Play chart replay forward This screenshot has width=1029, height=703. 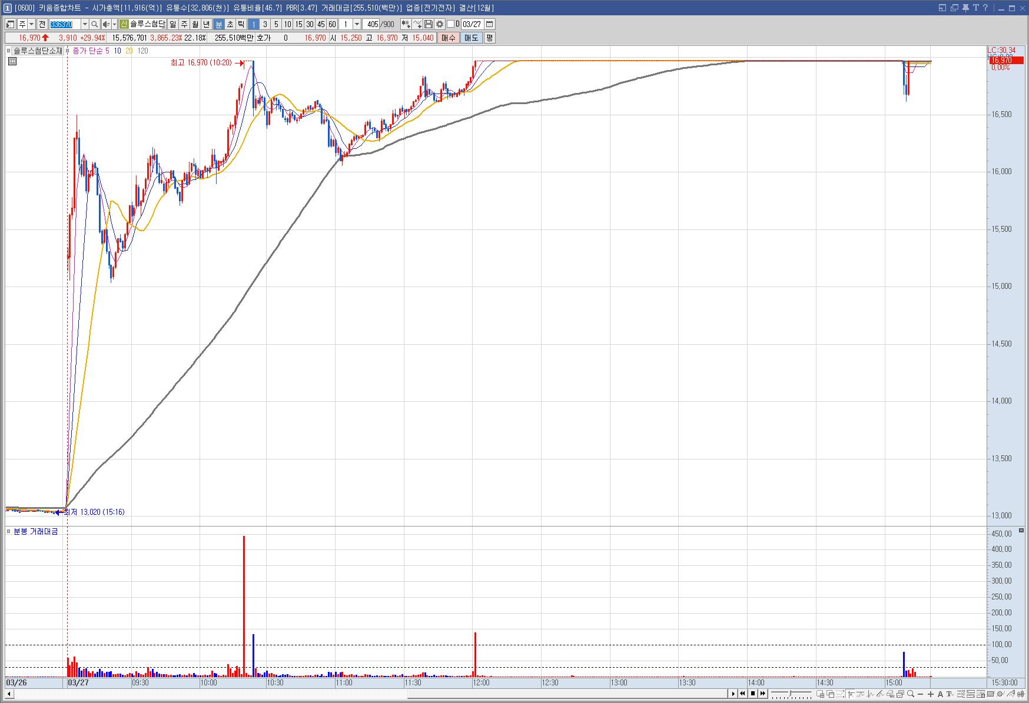coord(733,694)
